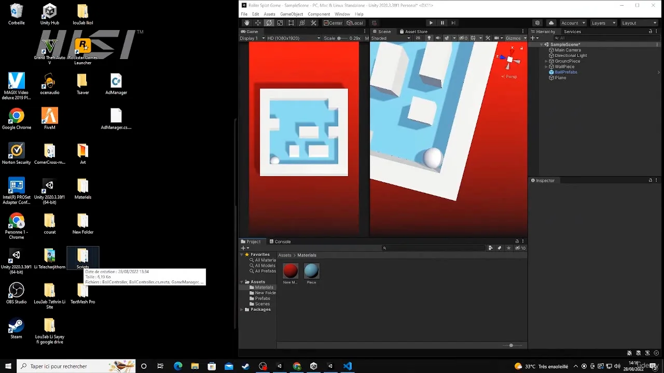Expand the GroundPiece object in Hierarchy
664x373 pixels.
coord(546,61)
